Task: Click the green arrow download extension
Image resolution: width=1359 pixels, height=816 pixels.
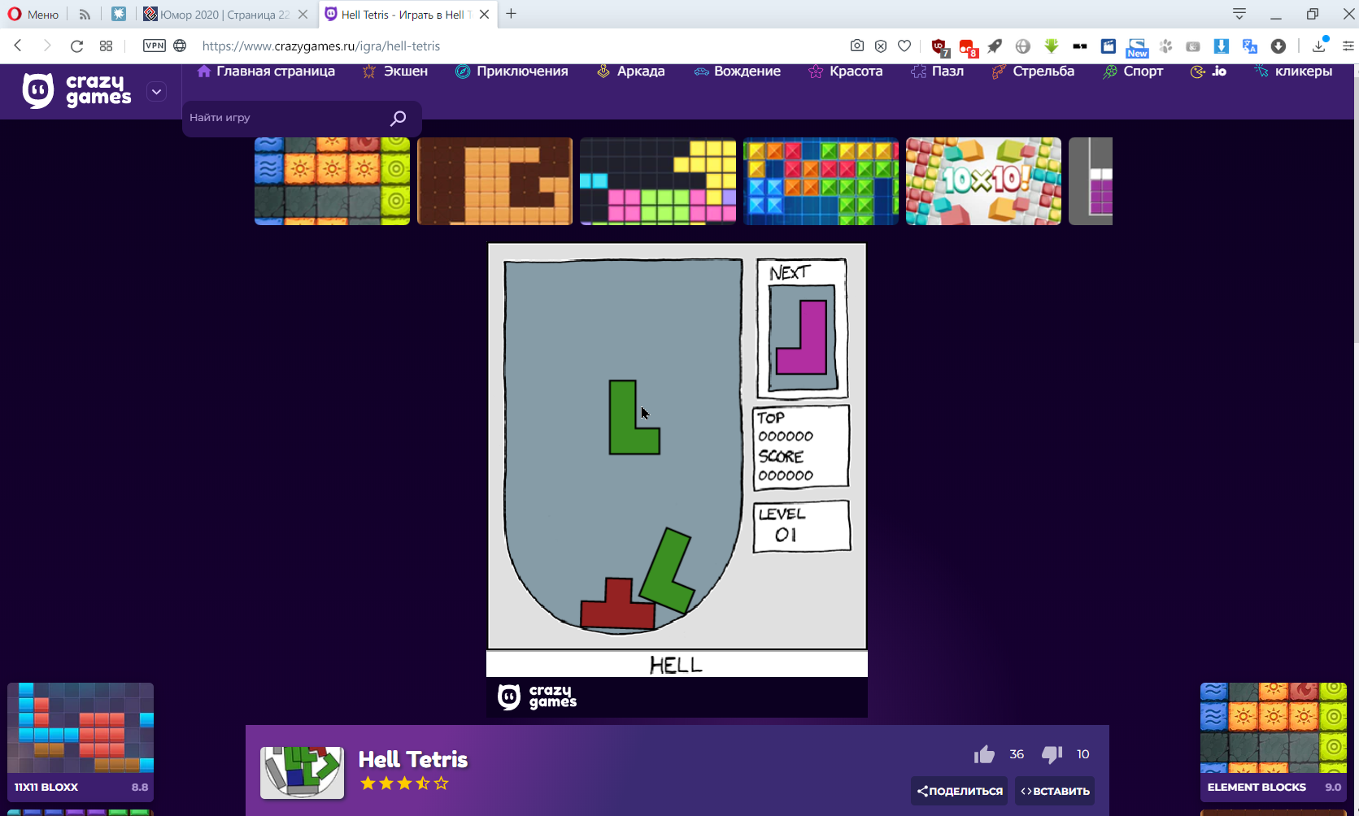Action: click(1052, 46)
